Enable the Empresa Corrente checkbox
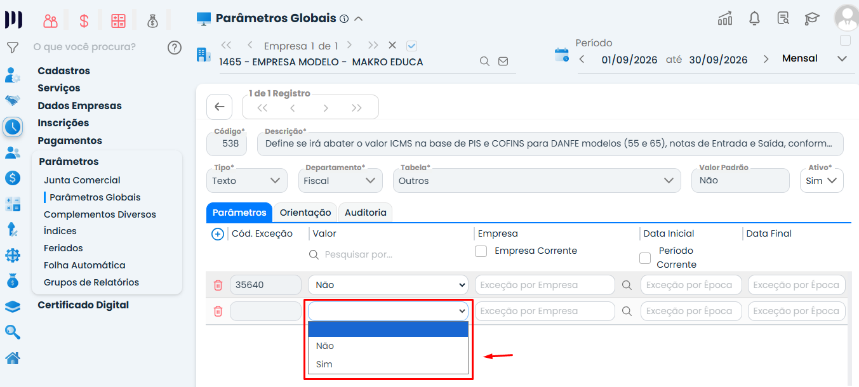859x387 pixels. pos(481,251)
